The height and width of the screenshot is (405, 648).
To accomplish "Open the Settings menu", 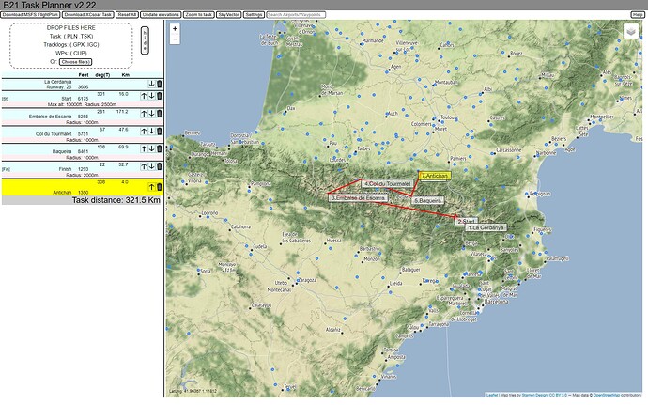I will click(x=254, y=14).
